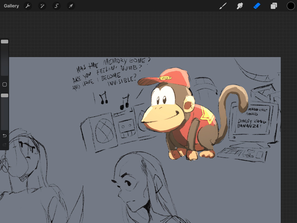
Task: Open the Adjustments magic wand menu
Action: coord(42,6)
